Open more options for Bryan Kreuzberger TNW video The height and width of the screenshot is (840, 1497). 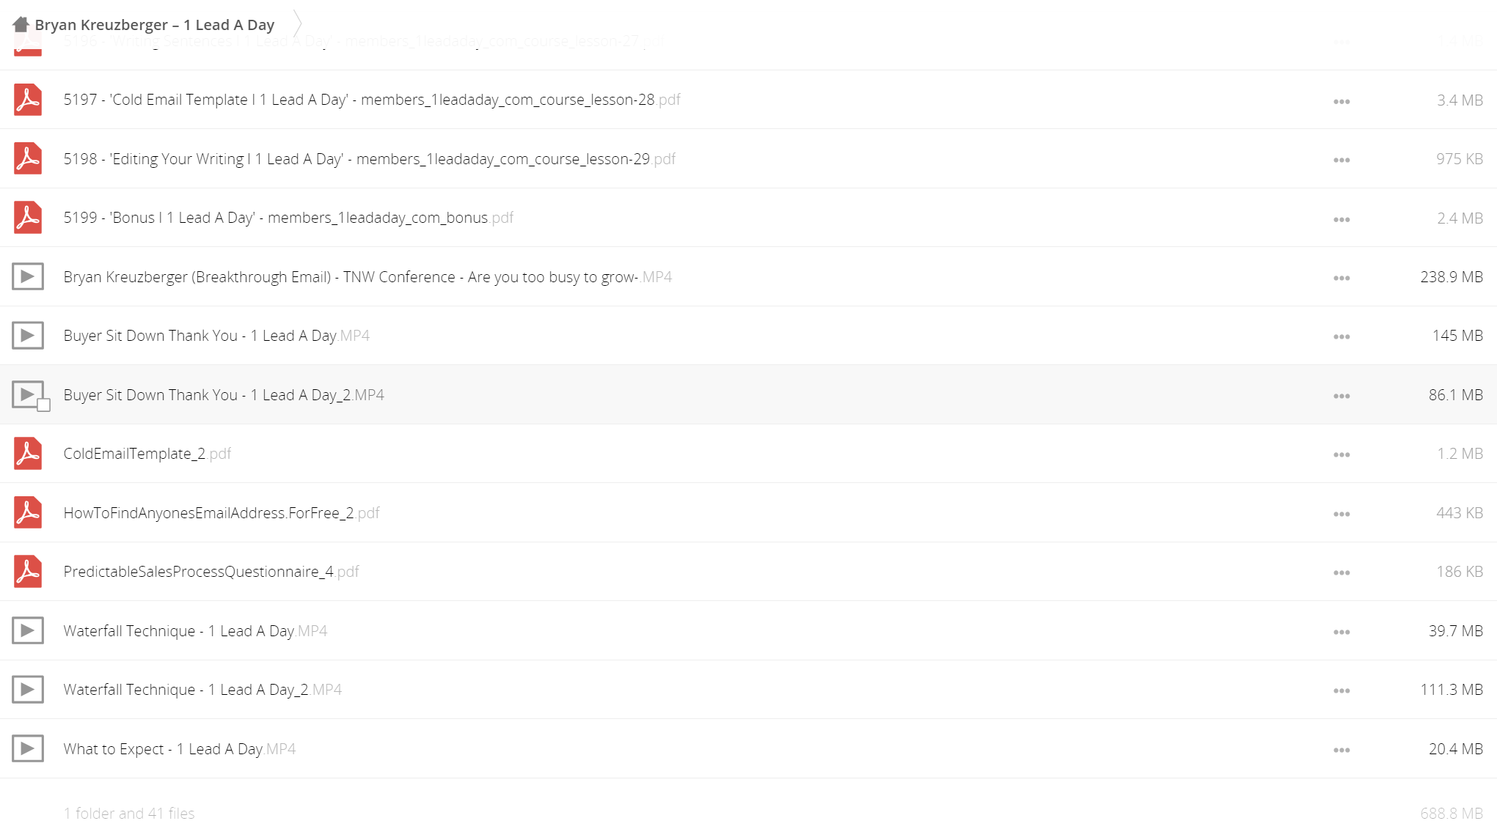click(x=1342, y=278)
